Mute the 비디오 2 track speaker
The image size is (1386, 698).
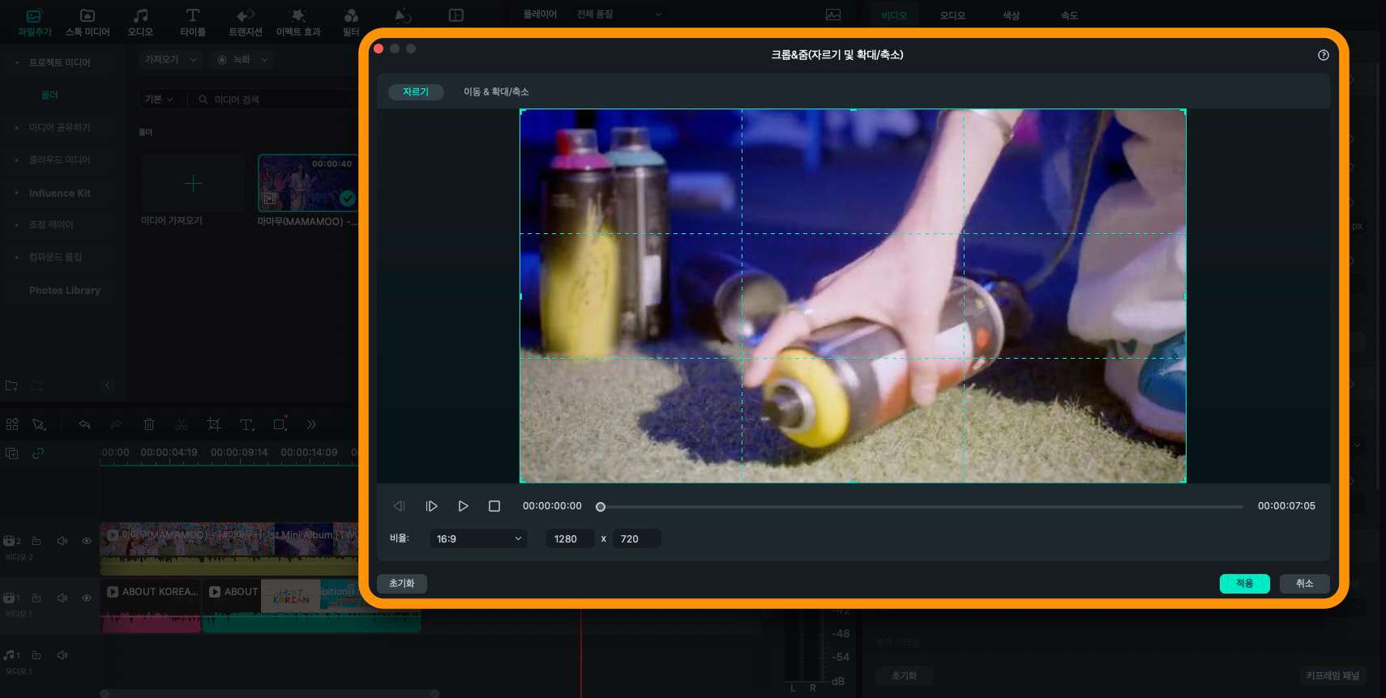tap(62, 541)
